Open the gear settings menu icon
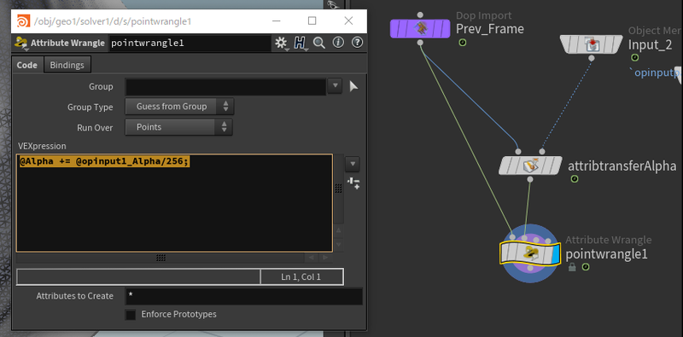Screen dimensions: 683x337 pyautogui.click(x=281, y=43)
